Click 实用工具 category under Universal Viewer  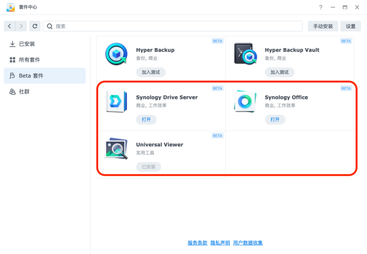point(145,153)
